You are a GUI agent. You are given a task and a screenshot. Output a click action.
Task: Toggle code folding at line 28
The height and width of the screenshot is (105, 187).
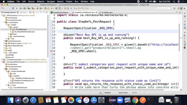pyautogui.click(x=56, y=80)
